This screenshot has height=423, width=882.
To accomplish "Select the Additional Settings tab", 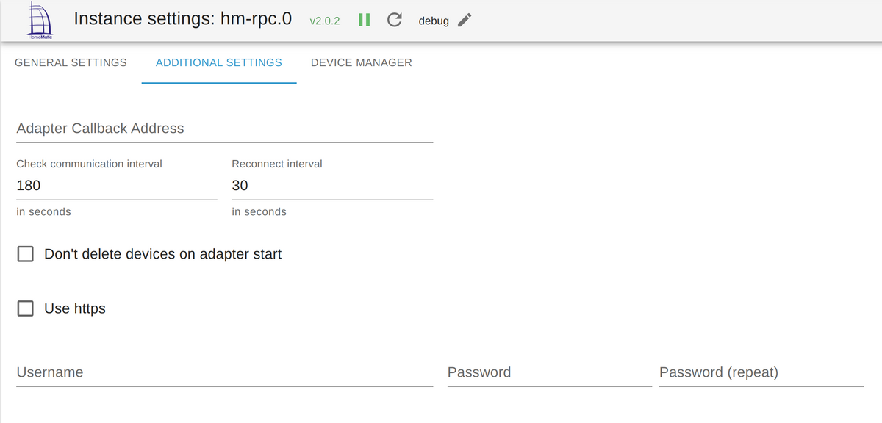I will (x=219, y=62).
